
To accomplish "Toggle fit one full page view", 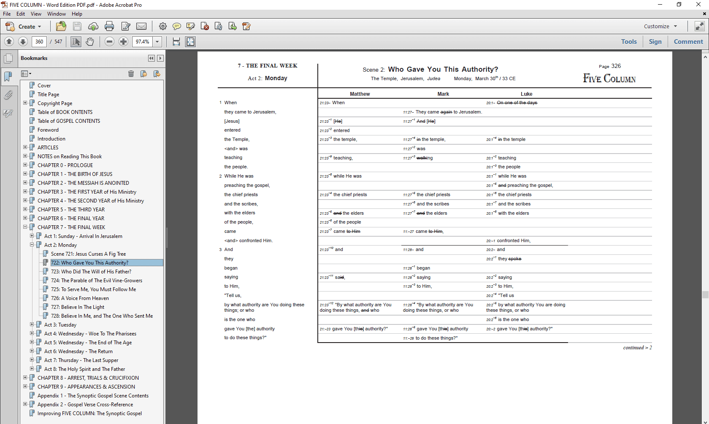I will point(190,41).
